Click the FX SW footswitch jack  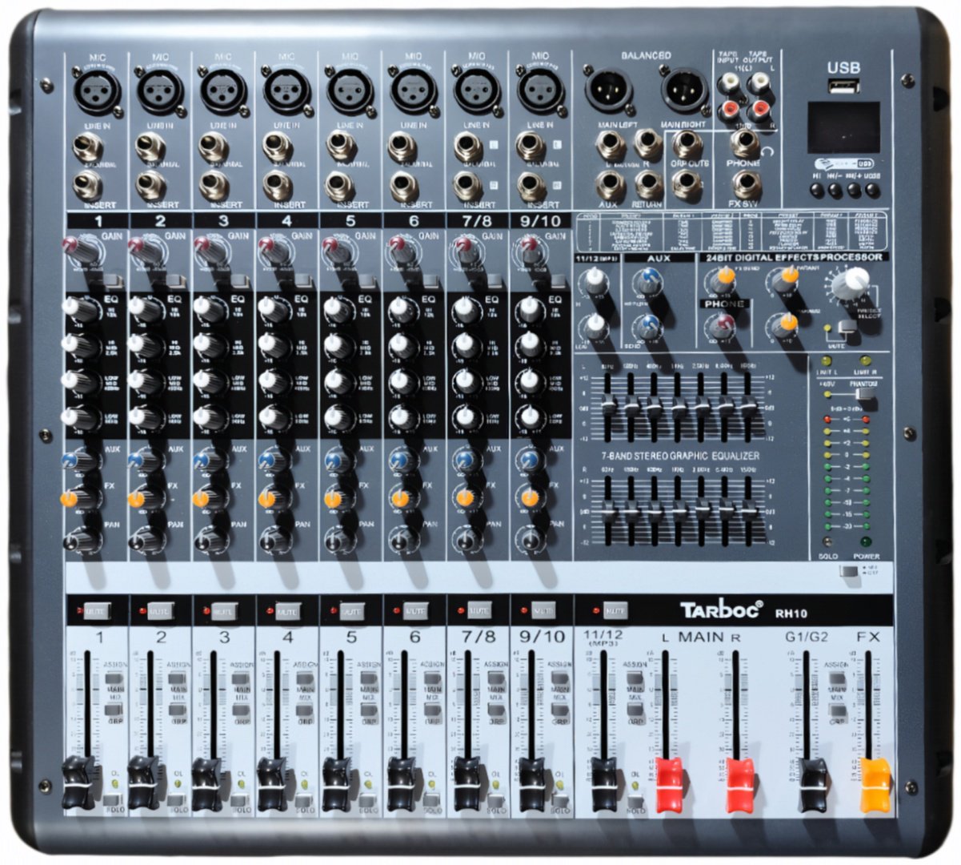745,187
